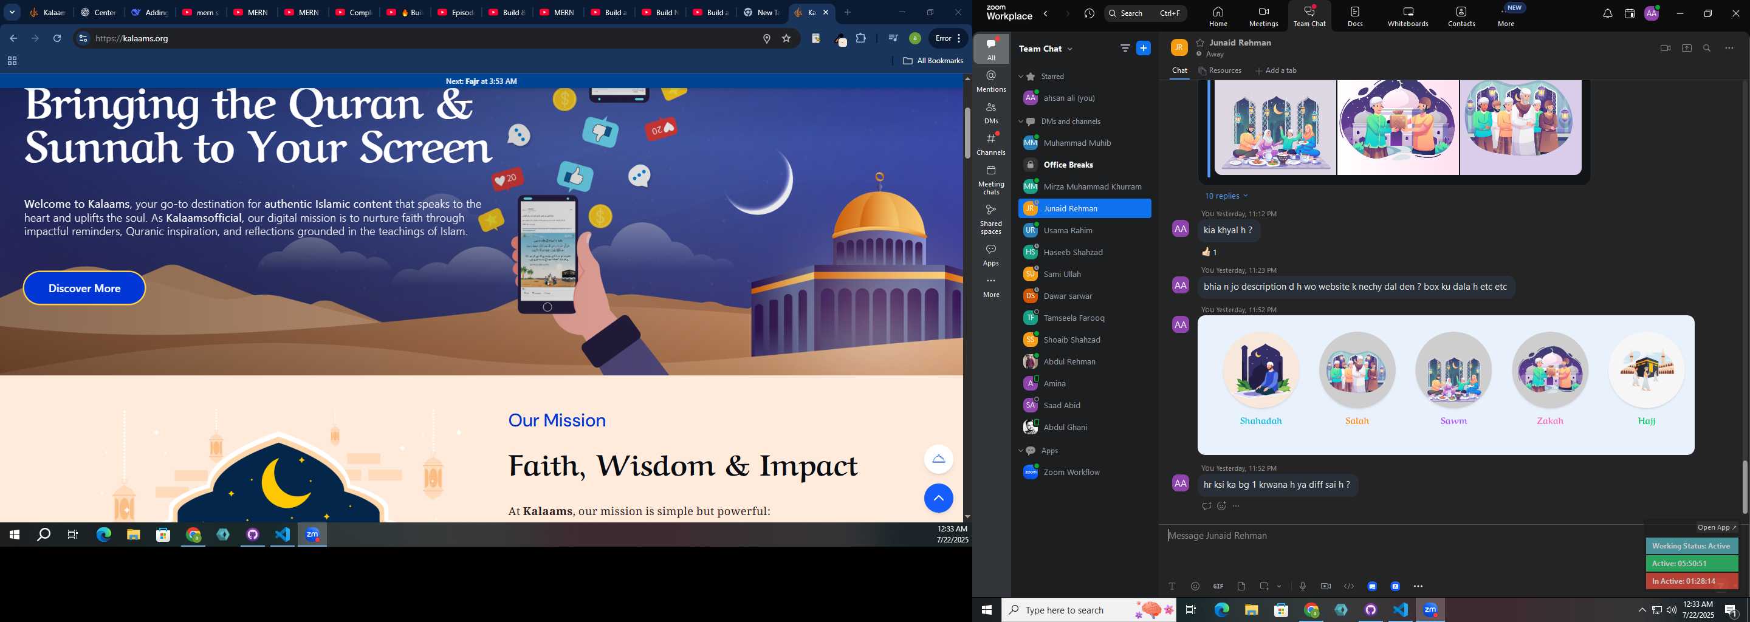The height and width of the screenshot is (622, 1750).
Task: Click Discover More on the Kalaams page
Action: [x=84, y=288]
